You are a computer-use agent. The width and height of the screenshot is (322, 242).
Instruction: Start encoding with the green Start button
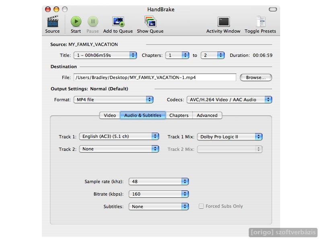pos(76,21)
